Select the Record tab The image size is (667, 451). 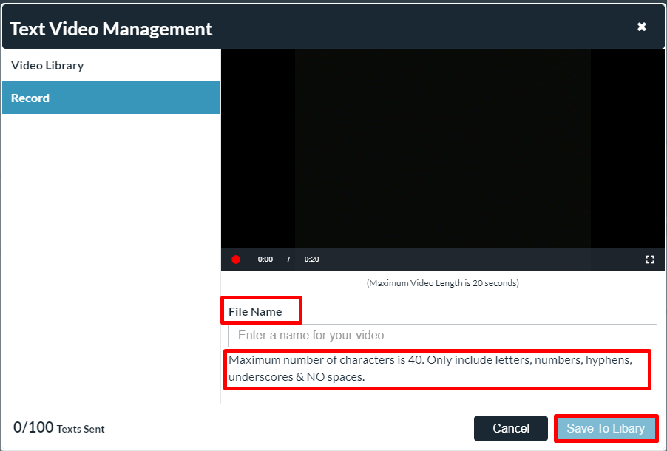tap(111, 98)
